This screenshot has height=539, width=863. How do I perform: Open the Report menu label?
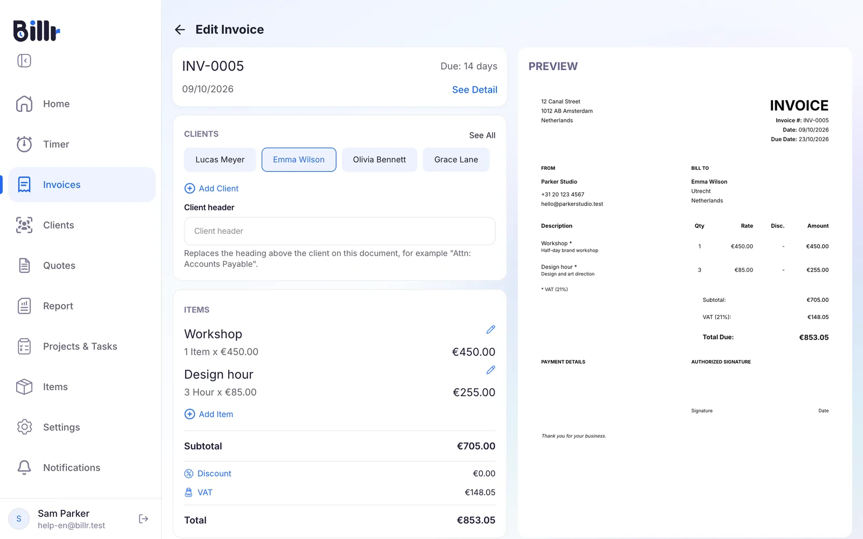(x=58, y=306)
